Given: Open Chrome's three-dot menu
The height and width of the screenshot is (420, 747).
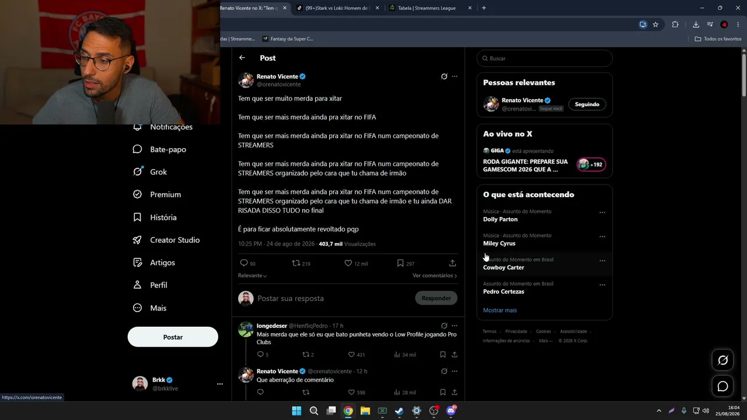Looking at the screenshot, I should (x=737, y=24).
